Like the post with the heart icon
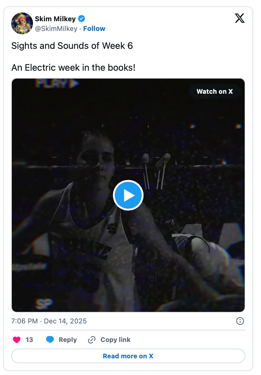 pos(17,340)
